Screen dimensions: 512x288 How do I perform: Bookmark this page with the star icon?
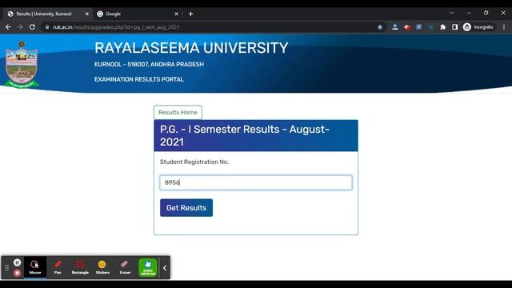pyautogui.click(x=380, y=27)
